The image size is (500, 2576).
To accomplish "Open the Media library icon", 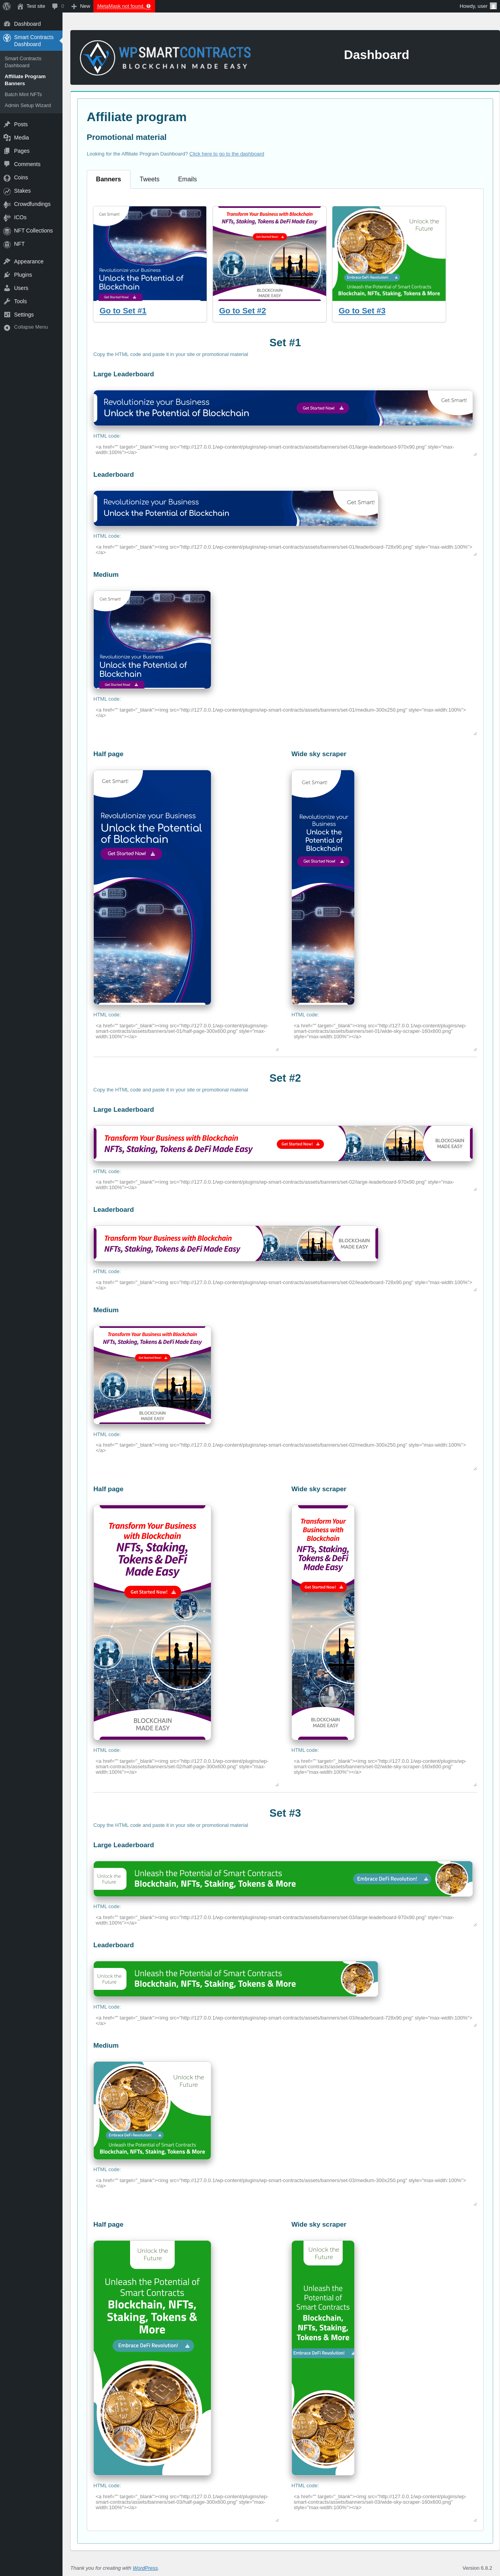I will 7,137.
